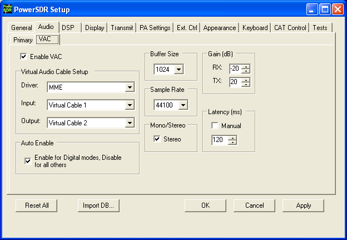347x240 pixels.
Task: Open the Sample Rate dropdown
Action: tap(183, 105)
